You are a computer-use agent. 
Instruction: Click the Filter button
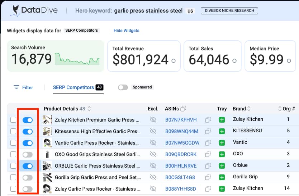click(x=23, y=87)
